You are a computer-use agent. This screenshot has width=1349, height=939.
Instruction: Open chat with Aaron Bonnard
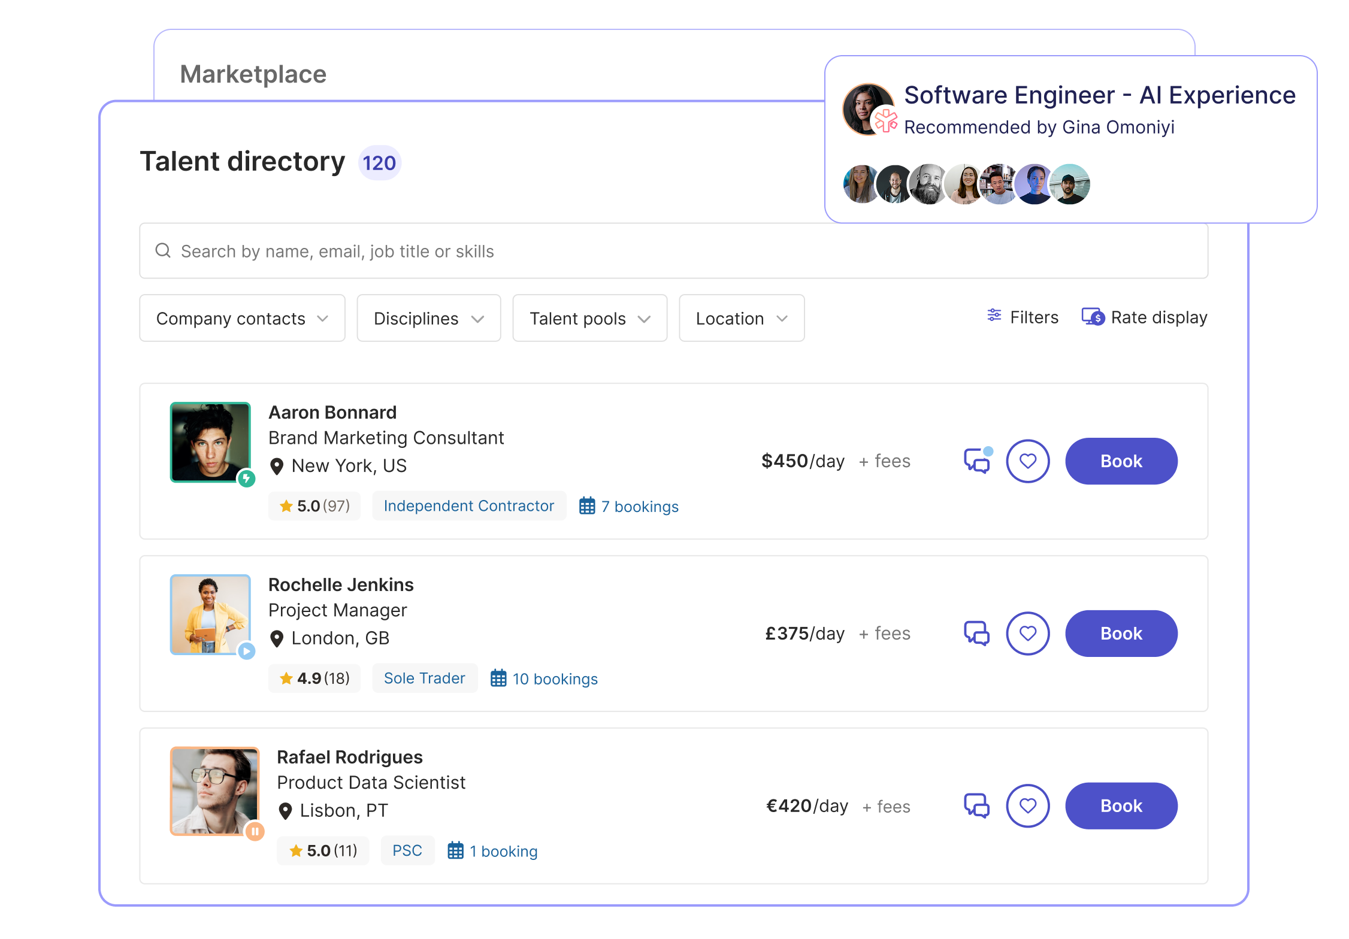coord(976,461)
